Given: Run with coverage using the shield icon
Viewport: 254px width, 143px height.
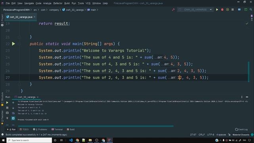Looking at the screenshot, I should (227, 10).
